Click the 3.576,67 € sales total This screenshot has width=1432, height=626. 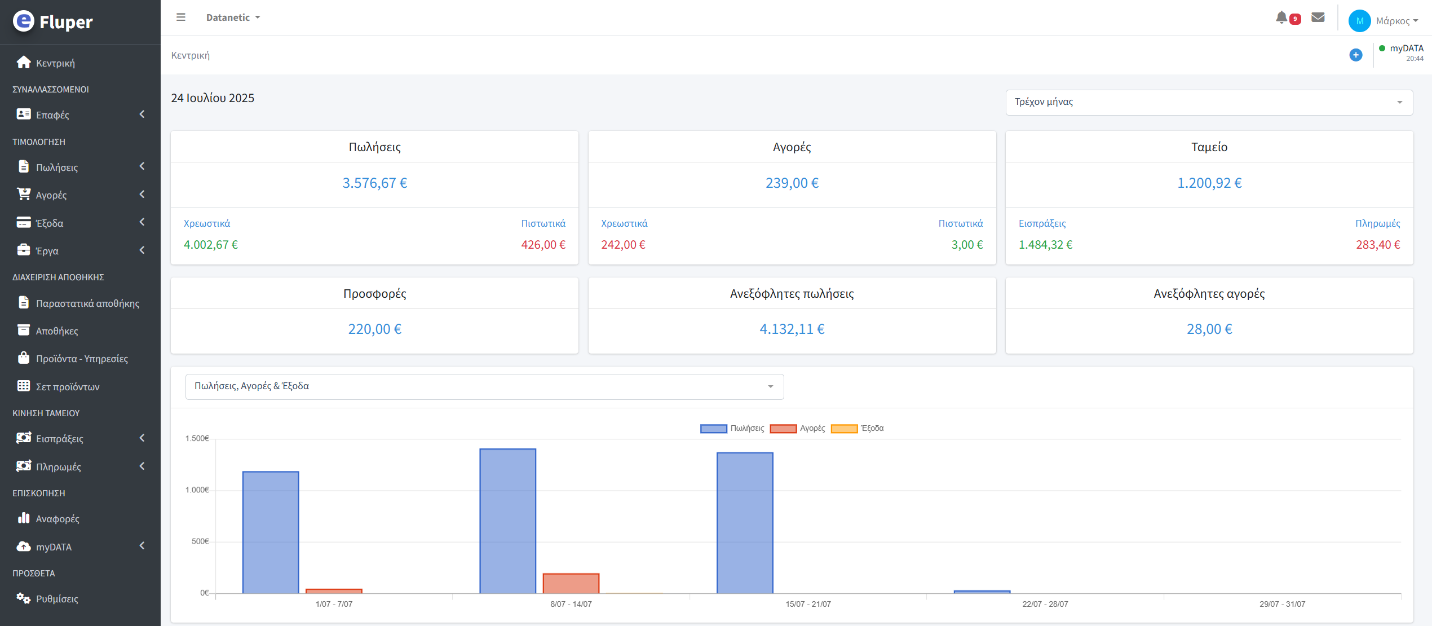(374, 183)
